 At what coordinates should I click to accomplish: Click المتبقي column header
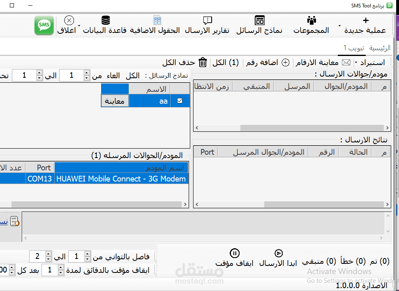click(x=253, y=86)
